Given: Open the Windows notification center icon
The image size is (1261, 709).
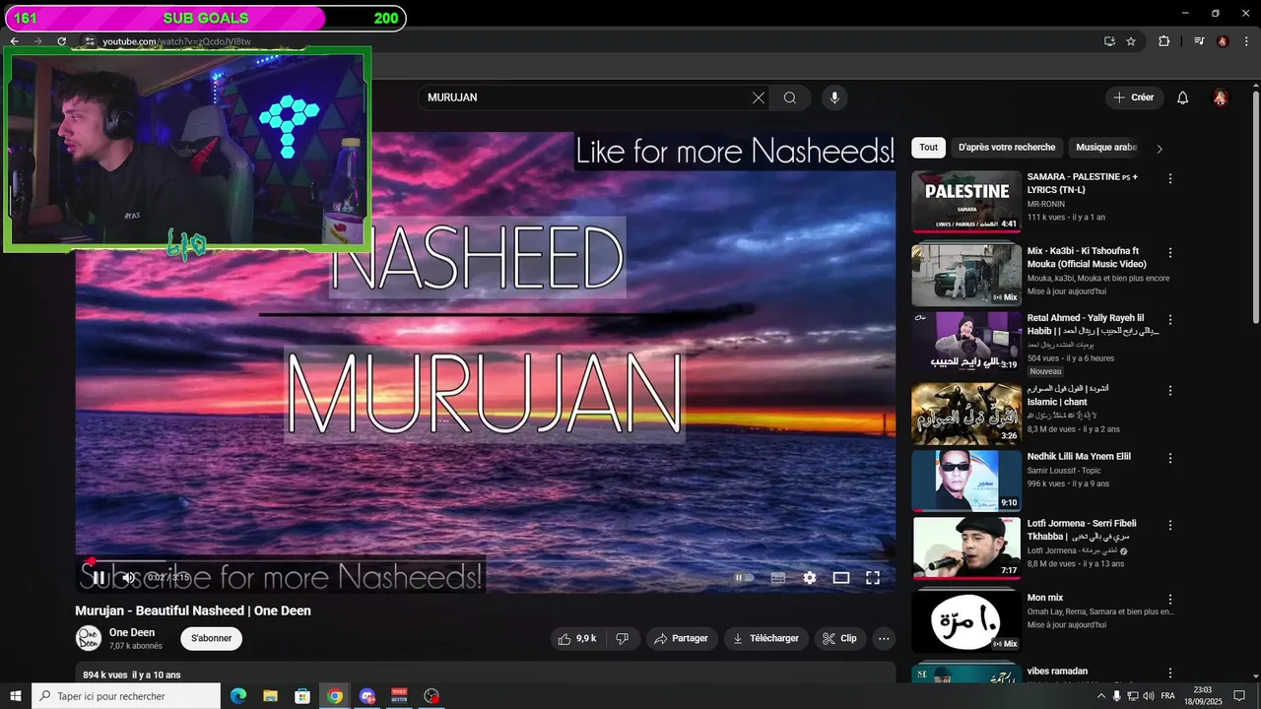Looking at the screenshot, I should (1239, 696).
